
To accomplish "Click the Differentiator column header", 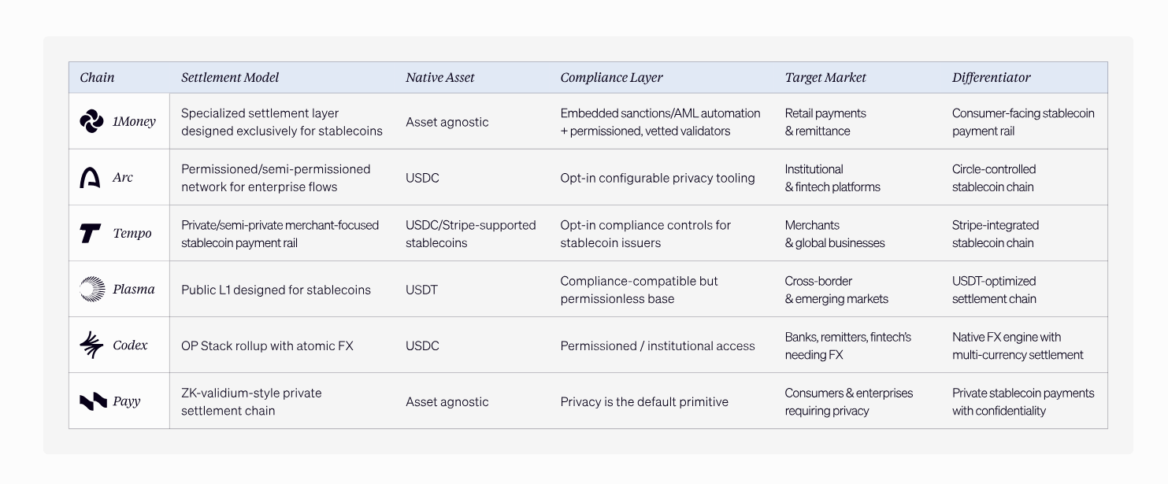I will [x=991, y=77].
